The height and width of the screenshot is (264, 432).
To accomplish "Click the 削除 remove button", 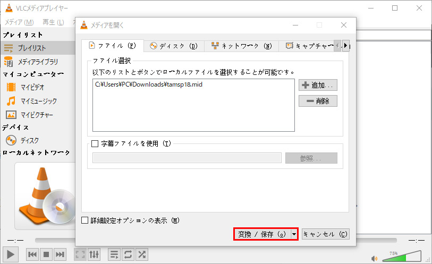I will click(x=318, y=101).
